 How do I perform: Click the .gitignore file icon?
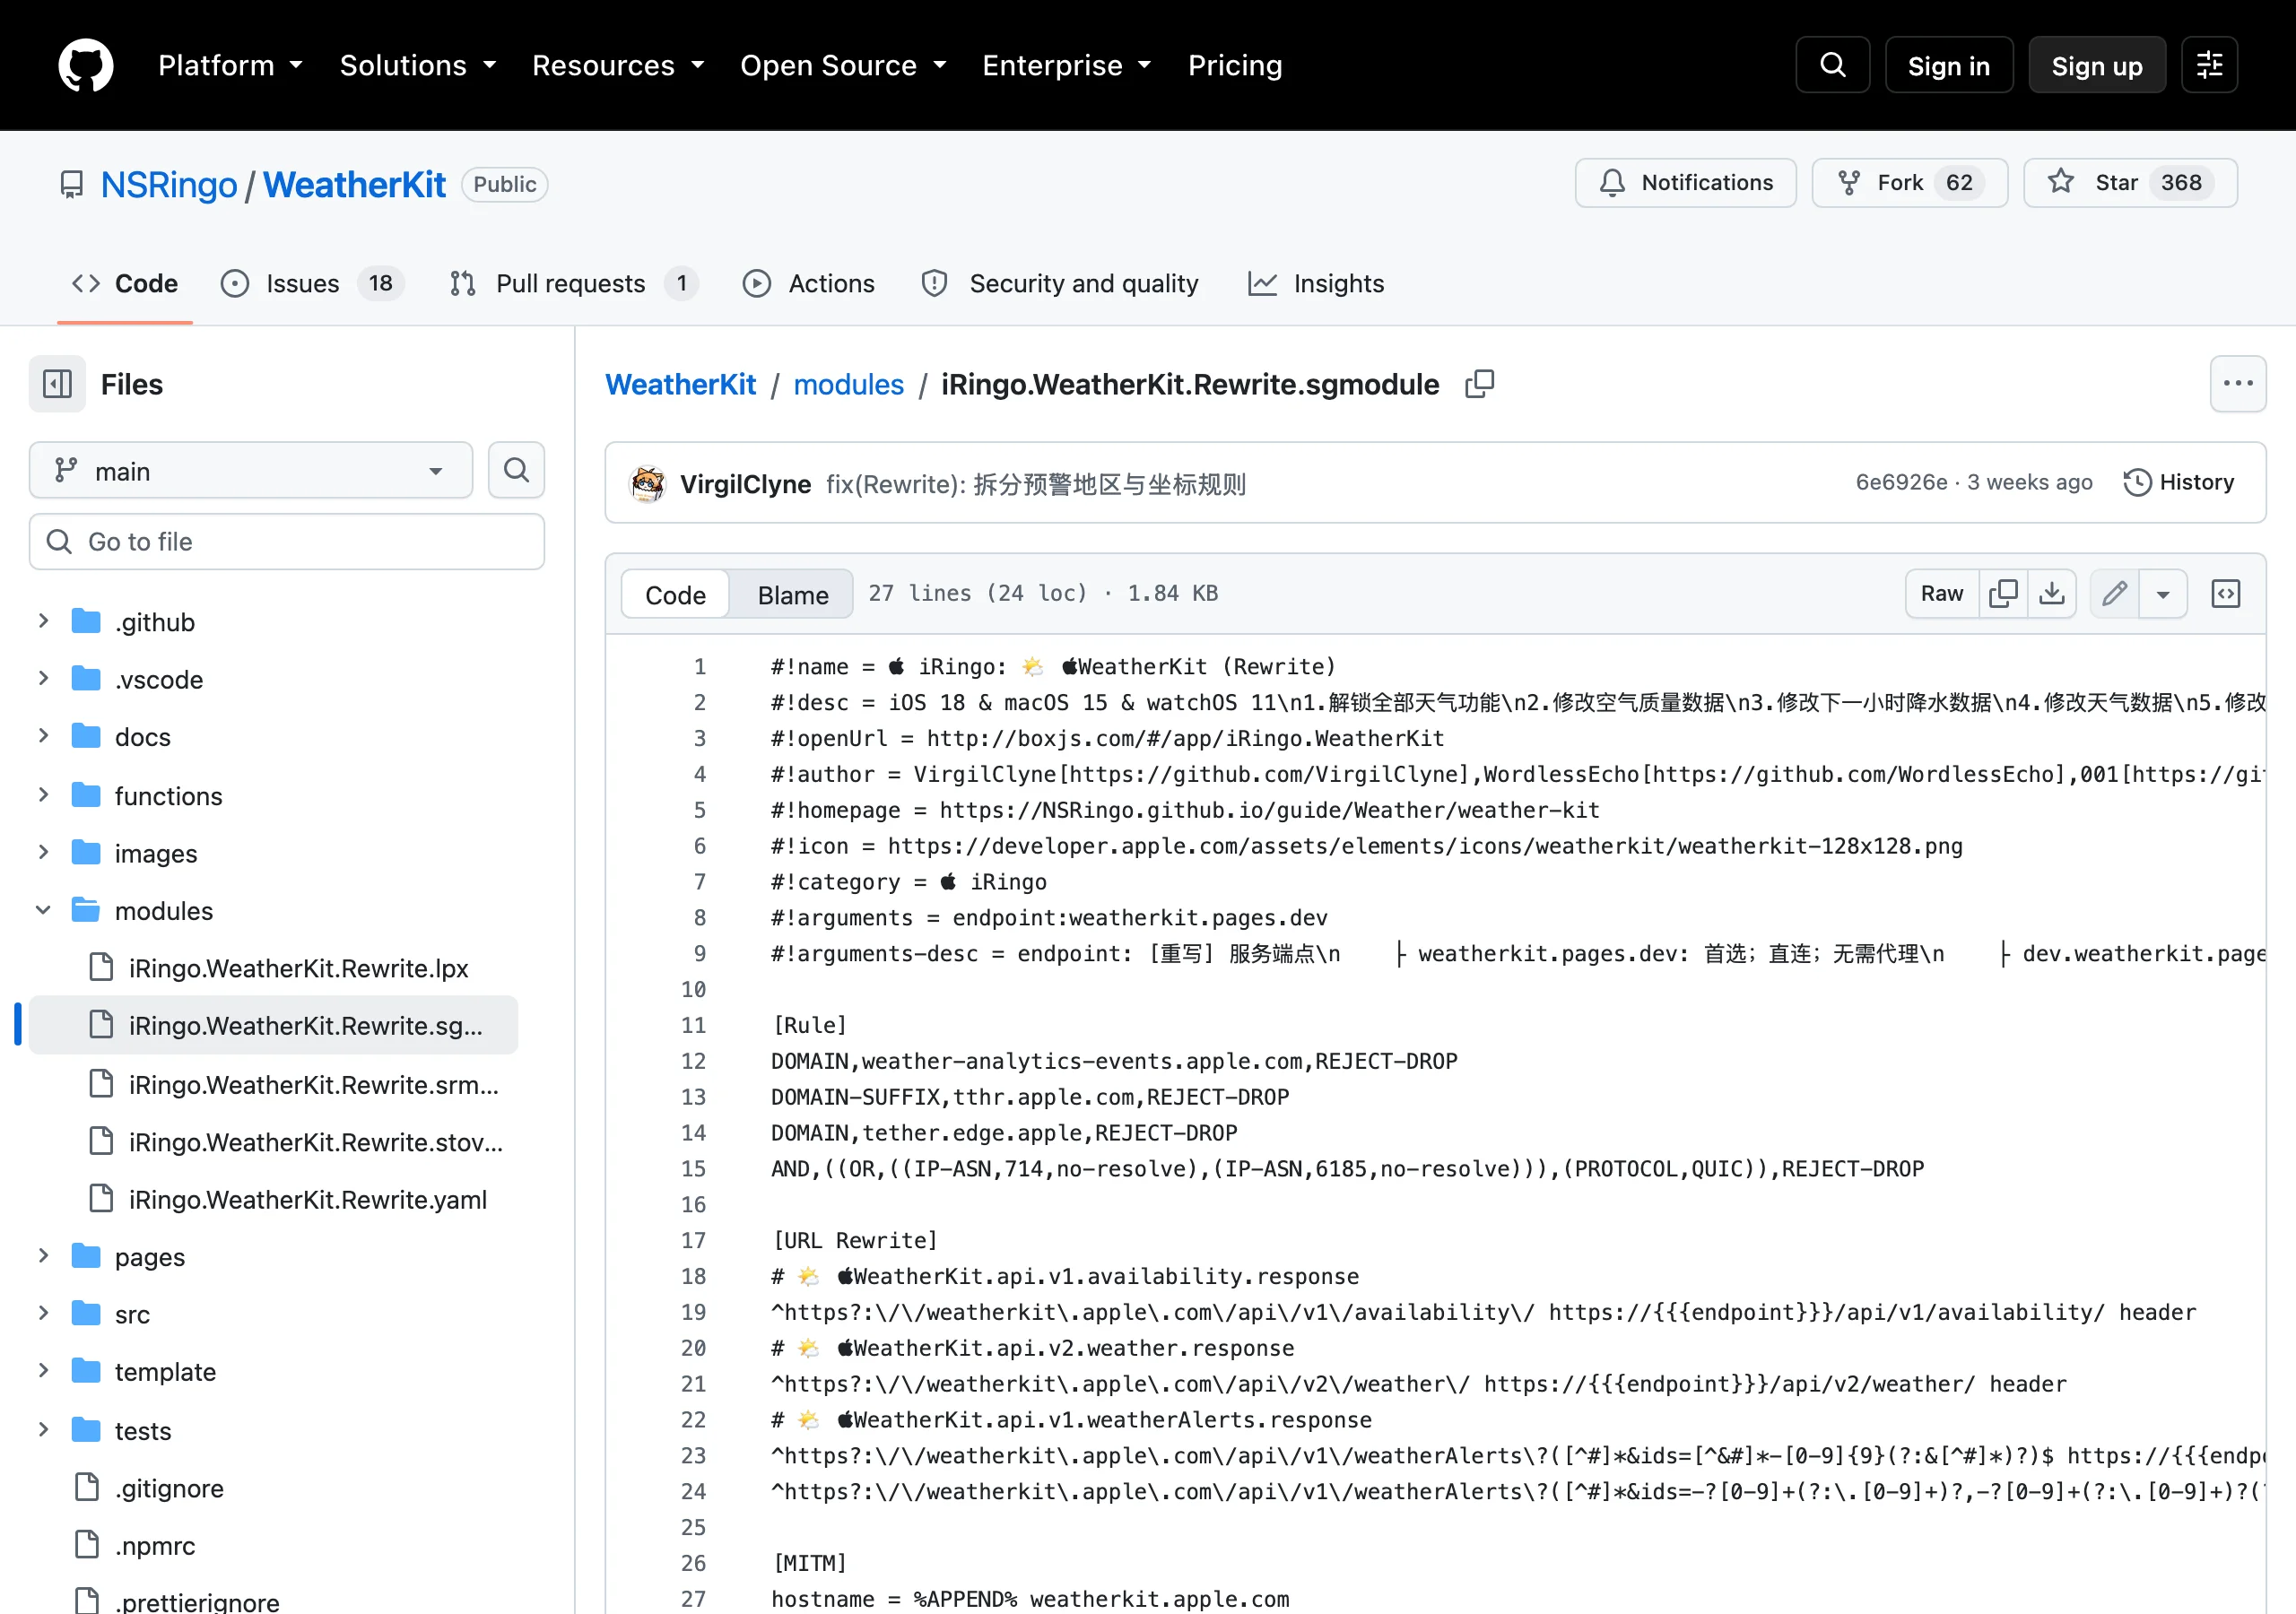(88, 1488)
